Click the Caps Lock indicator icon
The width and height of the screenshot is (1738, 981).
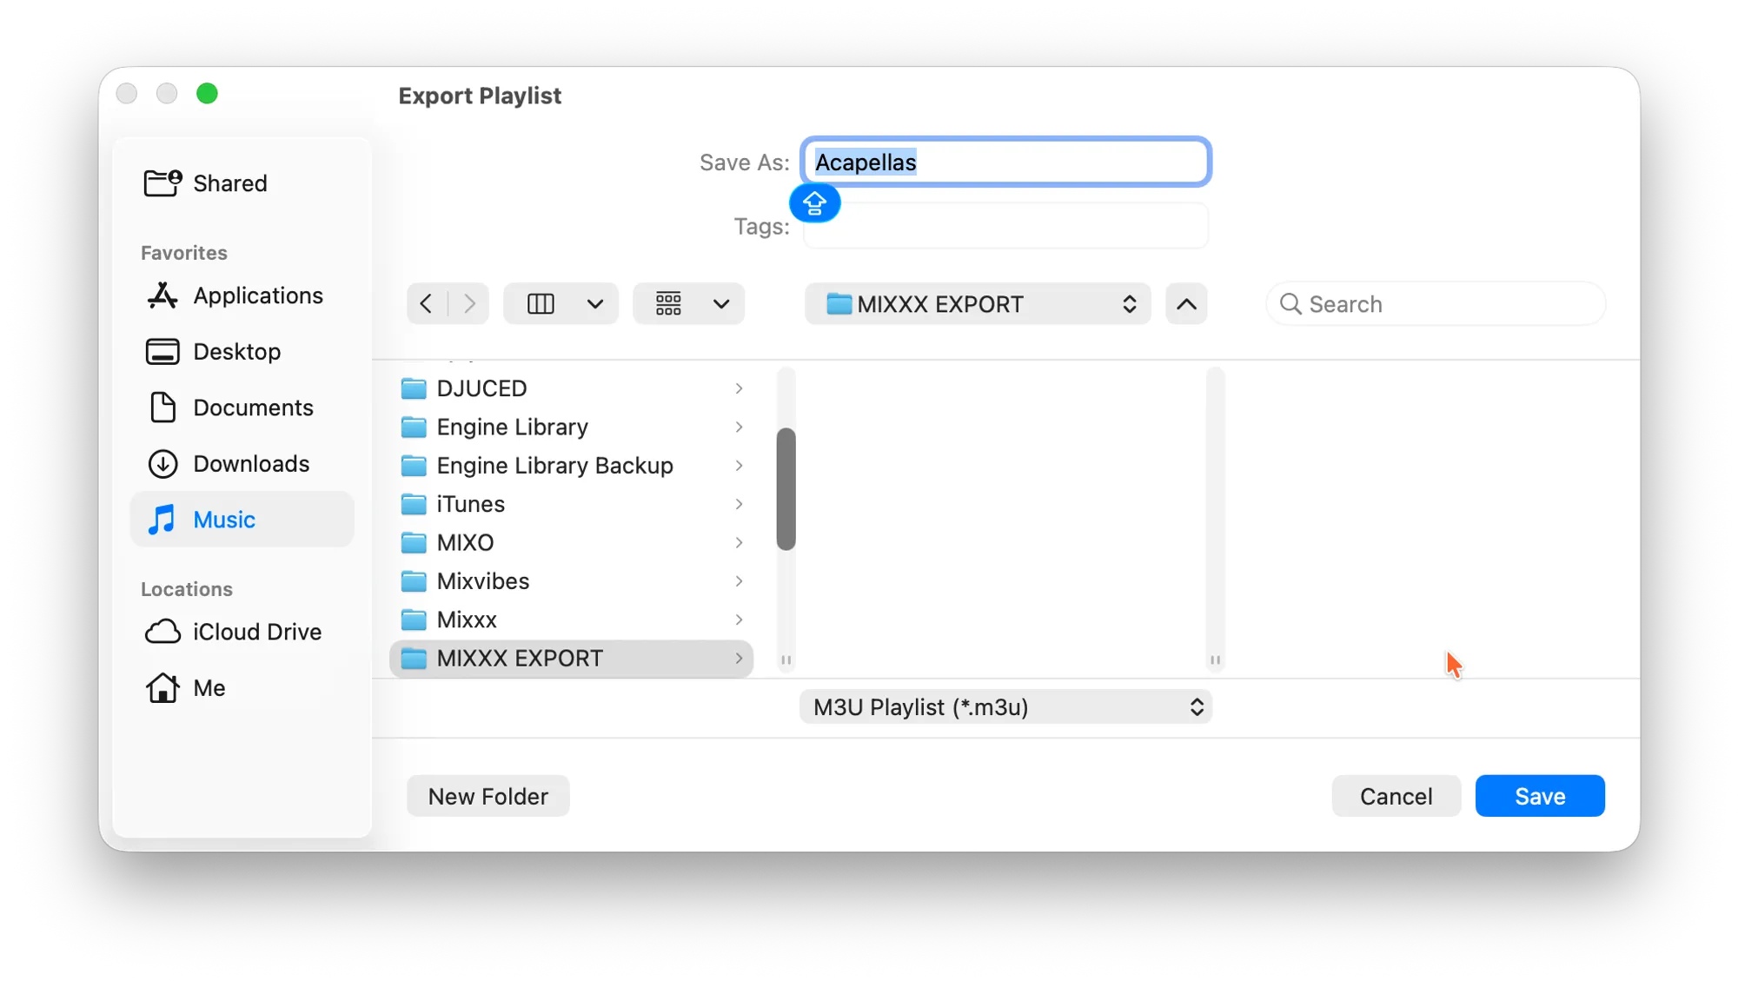pos(814,203)
